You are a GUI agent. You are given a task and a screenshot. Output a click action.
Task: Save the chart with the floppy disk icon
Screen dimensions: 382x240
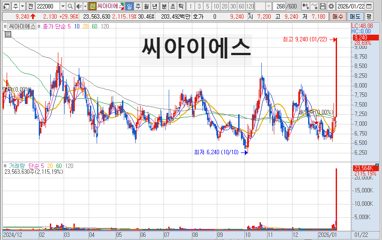(x=322, y=6)
